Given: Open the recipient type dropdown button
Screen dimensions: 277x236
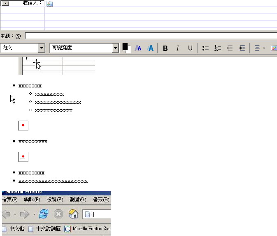Looking at the screenshot, I should [5, 4].
